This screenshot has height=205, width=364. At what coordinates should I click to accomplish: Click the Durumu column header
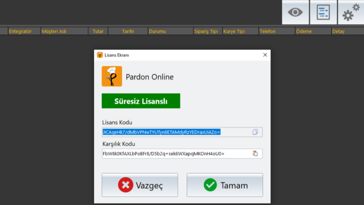171,31
